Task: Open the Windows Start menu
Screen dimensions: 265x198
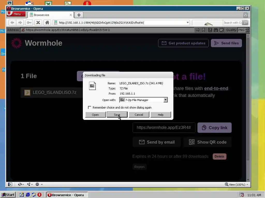Action: [x=8, y=195]
